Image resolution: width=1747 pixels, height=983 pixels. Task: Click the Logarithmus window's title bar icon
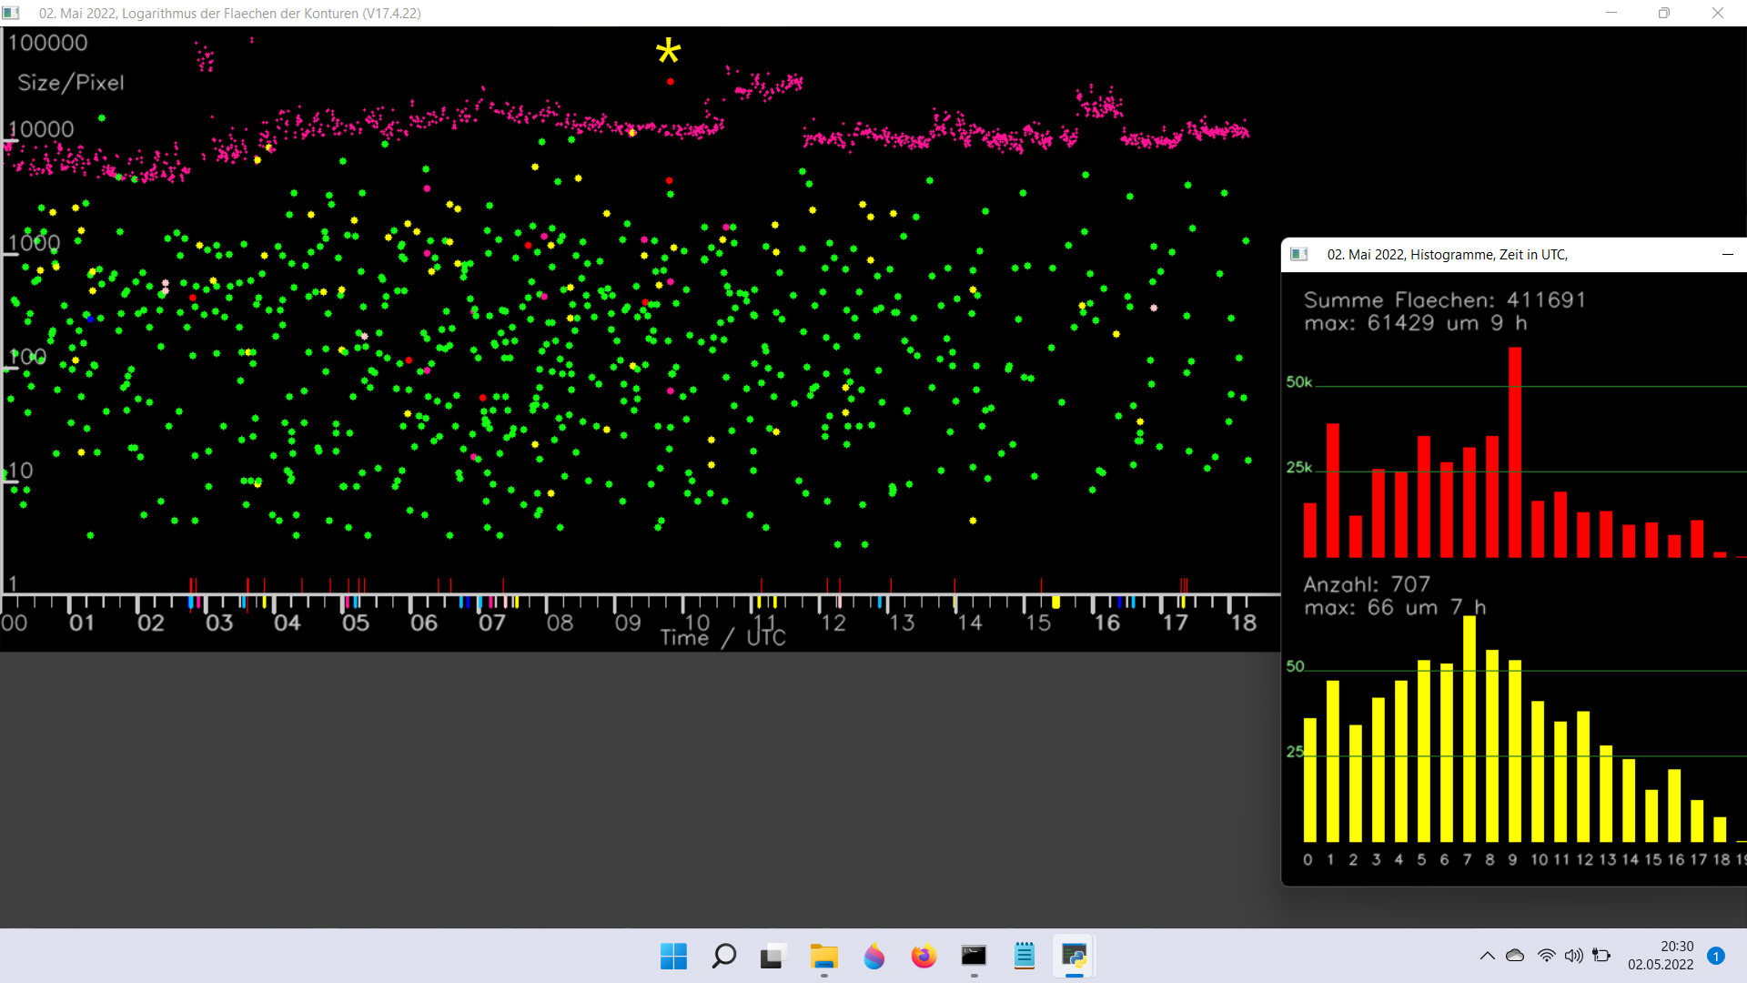click(x=11, y=13)
